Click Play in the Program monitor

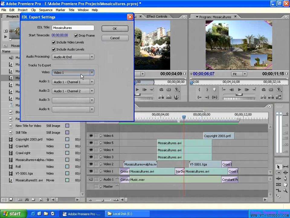coord(239,90)
